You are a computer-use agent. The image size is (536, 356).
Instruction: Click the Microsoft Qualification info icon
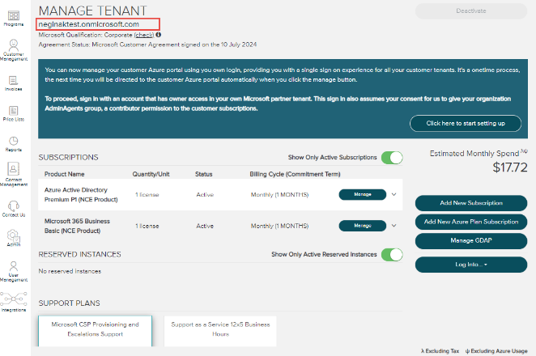point(158,35)
